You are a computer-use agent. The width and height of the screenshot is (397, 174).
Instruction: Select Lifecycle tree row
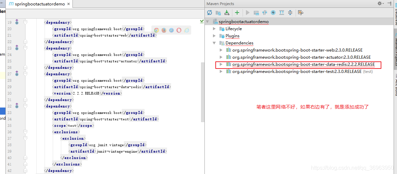point(299,29)
